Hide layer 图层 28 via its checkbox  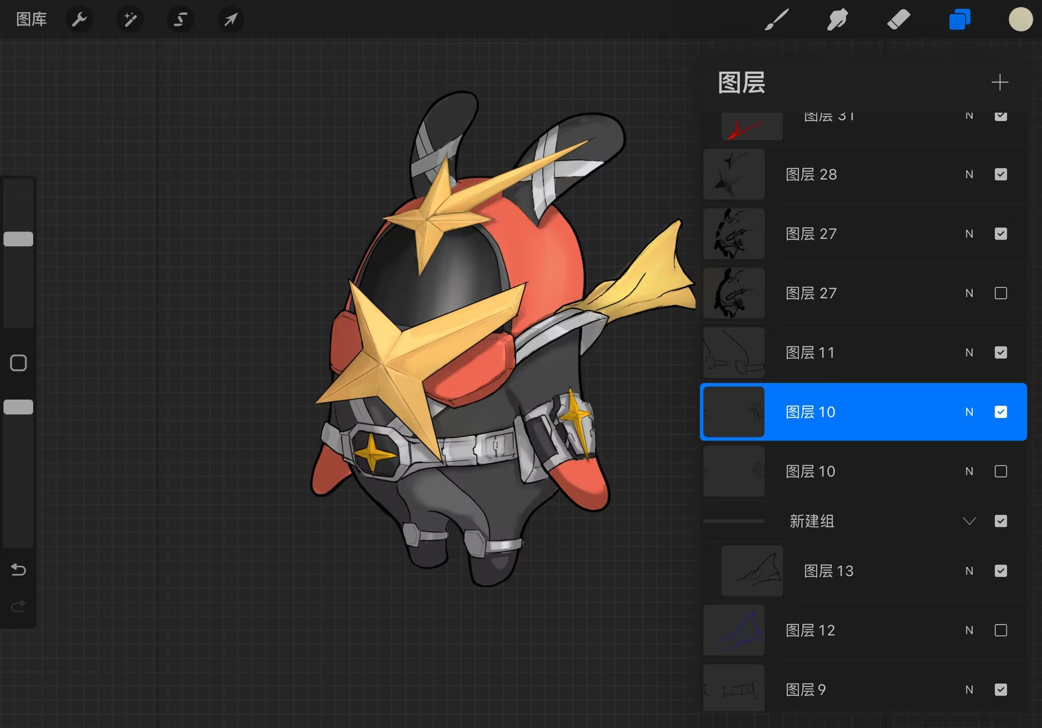[1001, 175]
